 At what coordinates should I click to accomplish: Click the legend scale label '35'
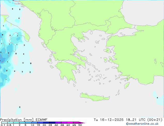point(62,125)
